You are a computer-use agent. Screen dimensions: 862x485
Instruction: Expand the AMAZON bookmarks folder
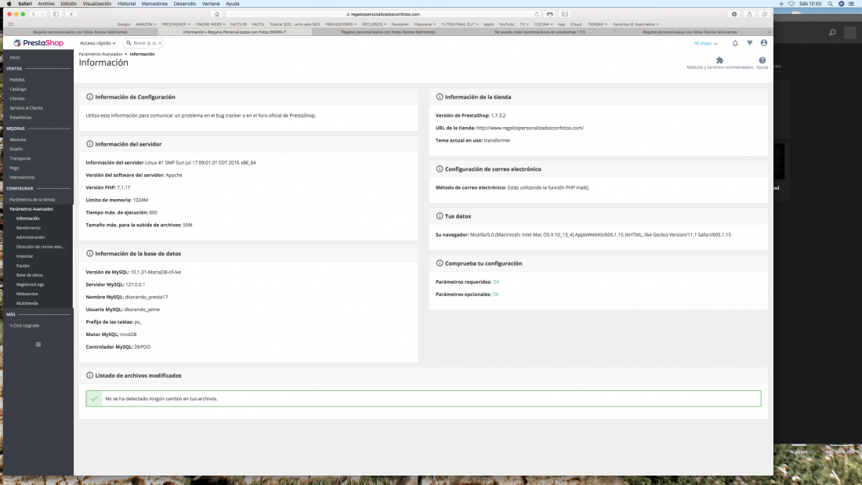point(146,24)
